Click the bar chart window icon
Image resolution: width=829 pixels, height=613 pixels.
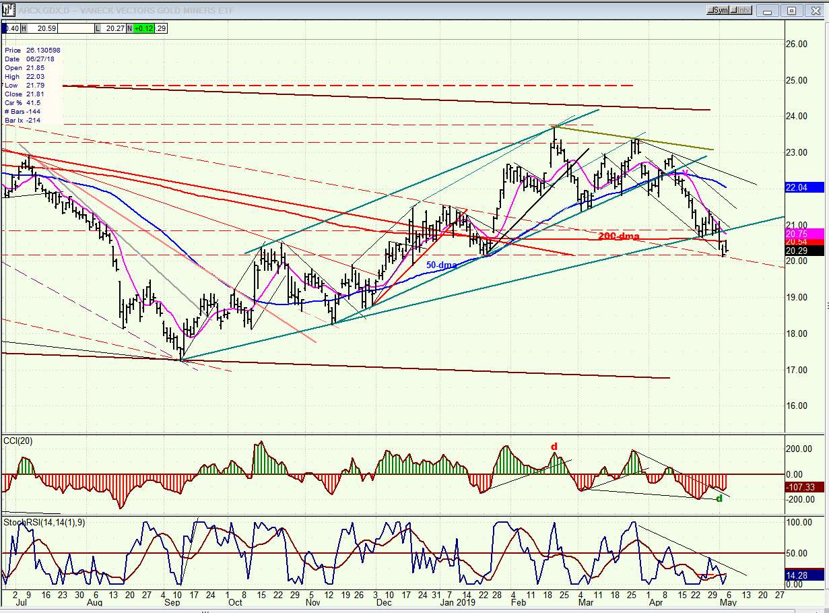(9, 10)
